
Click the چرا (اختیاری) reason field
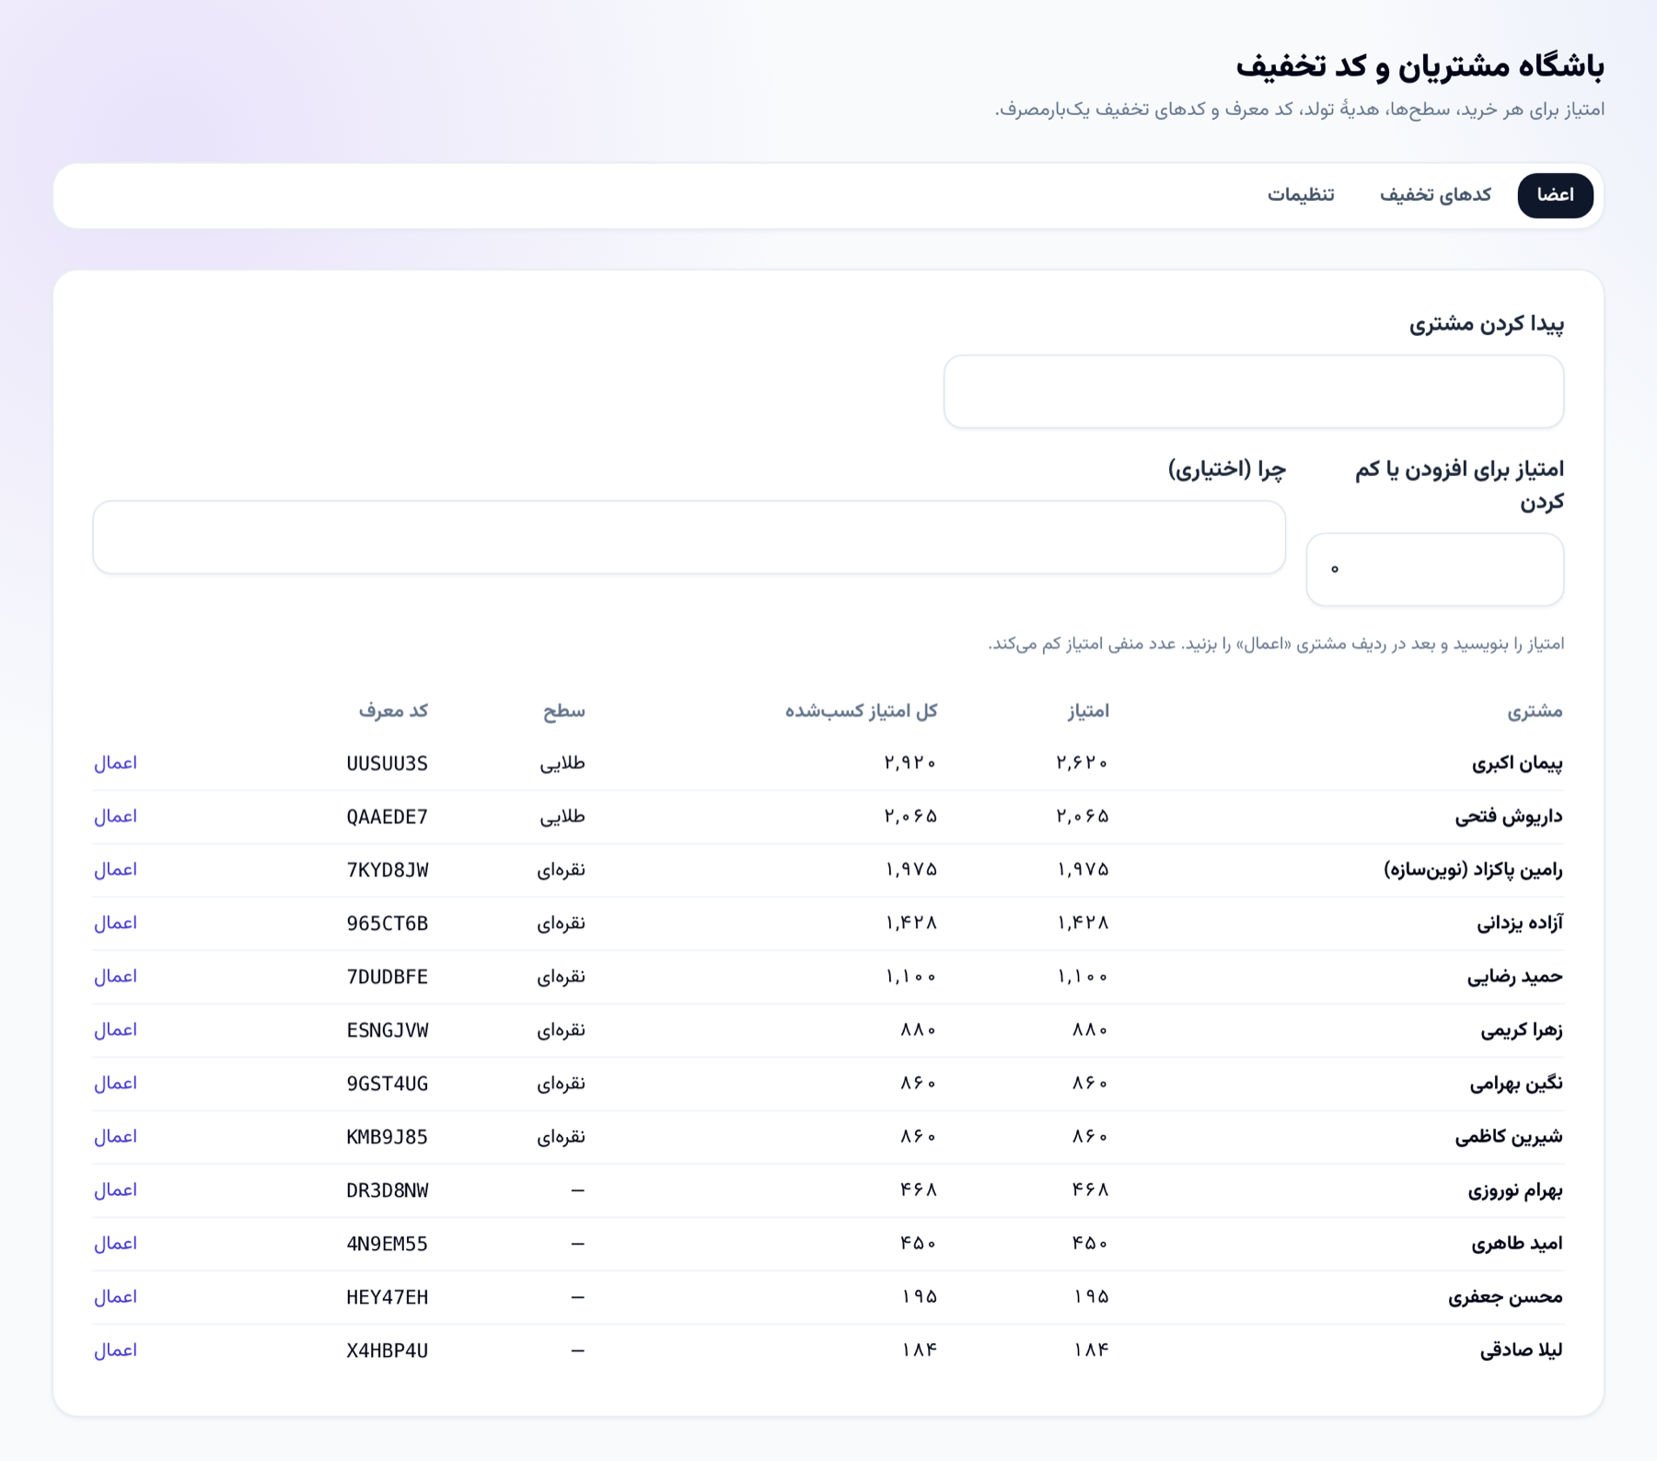pos(689,537)
